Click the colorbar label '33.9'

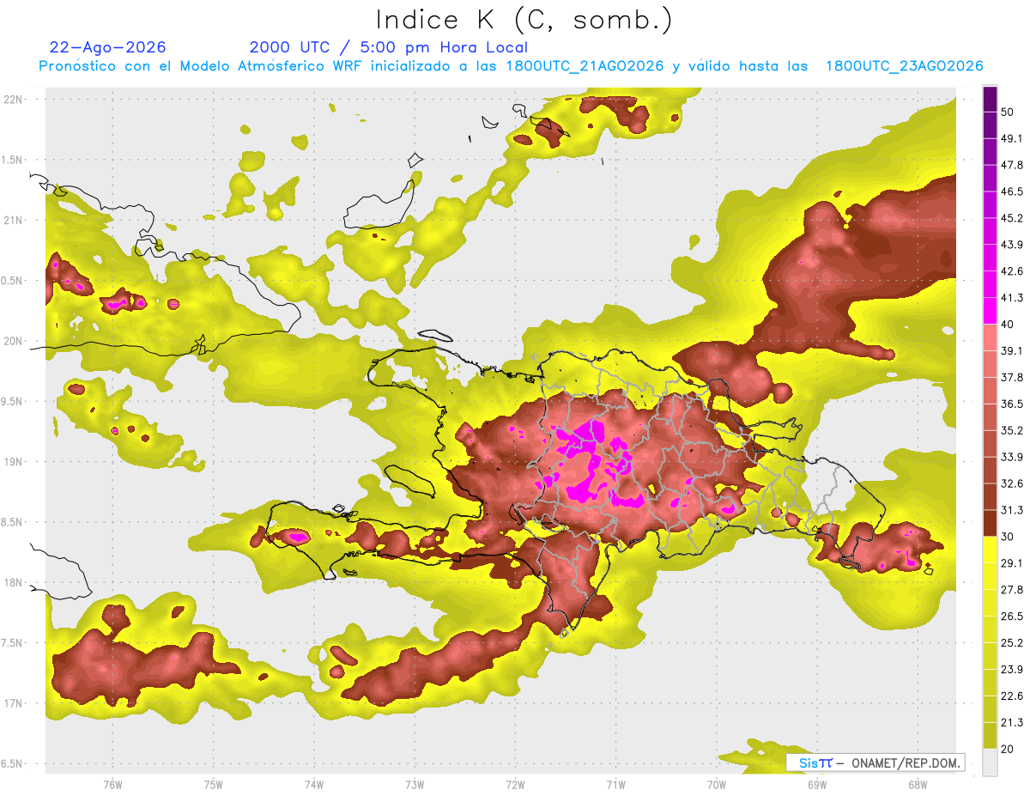[x=1012, y=458]
